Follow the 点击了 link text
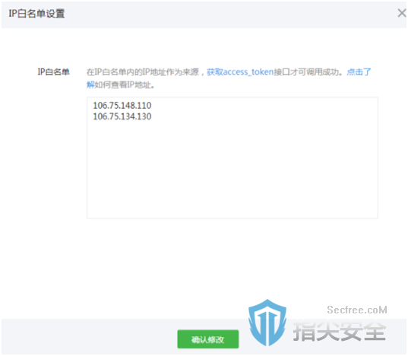 click(x=359, y=72)
